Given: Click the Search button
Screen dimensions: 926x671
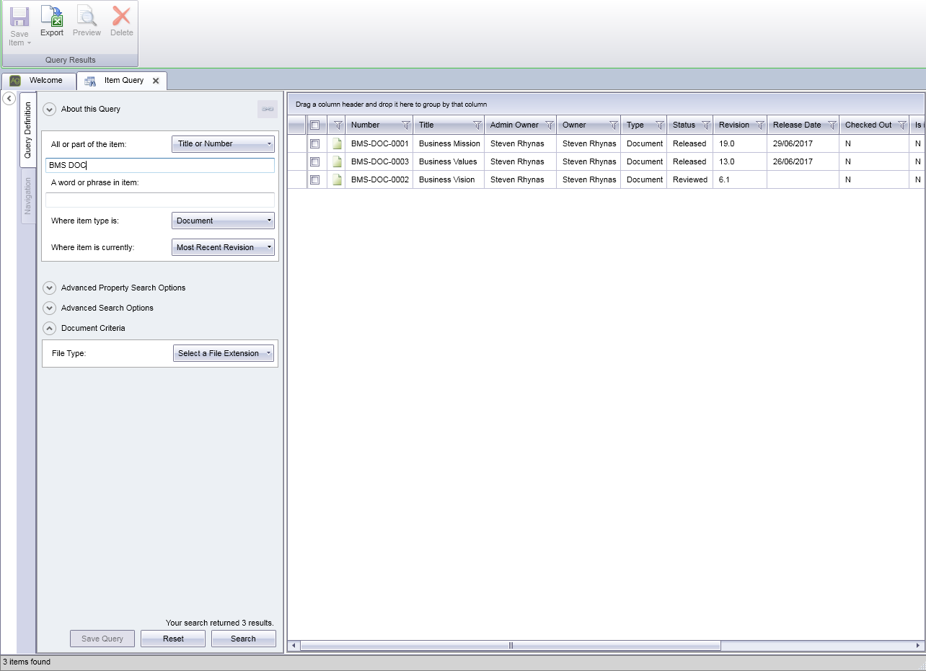Looking at the screenshot, I should click(244, 639).
